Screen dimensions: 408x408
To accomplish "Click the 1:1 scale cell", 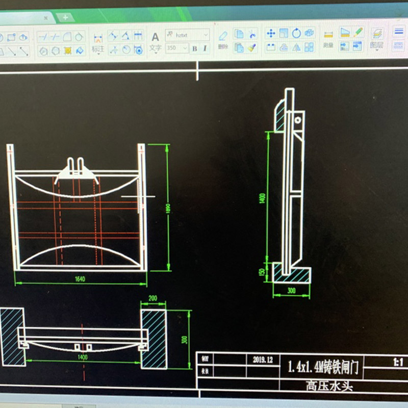I will click(398, 362).
